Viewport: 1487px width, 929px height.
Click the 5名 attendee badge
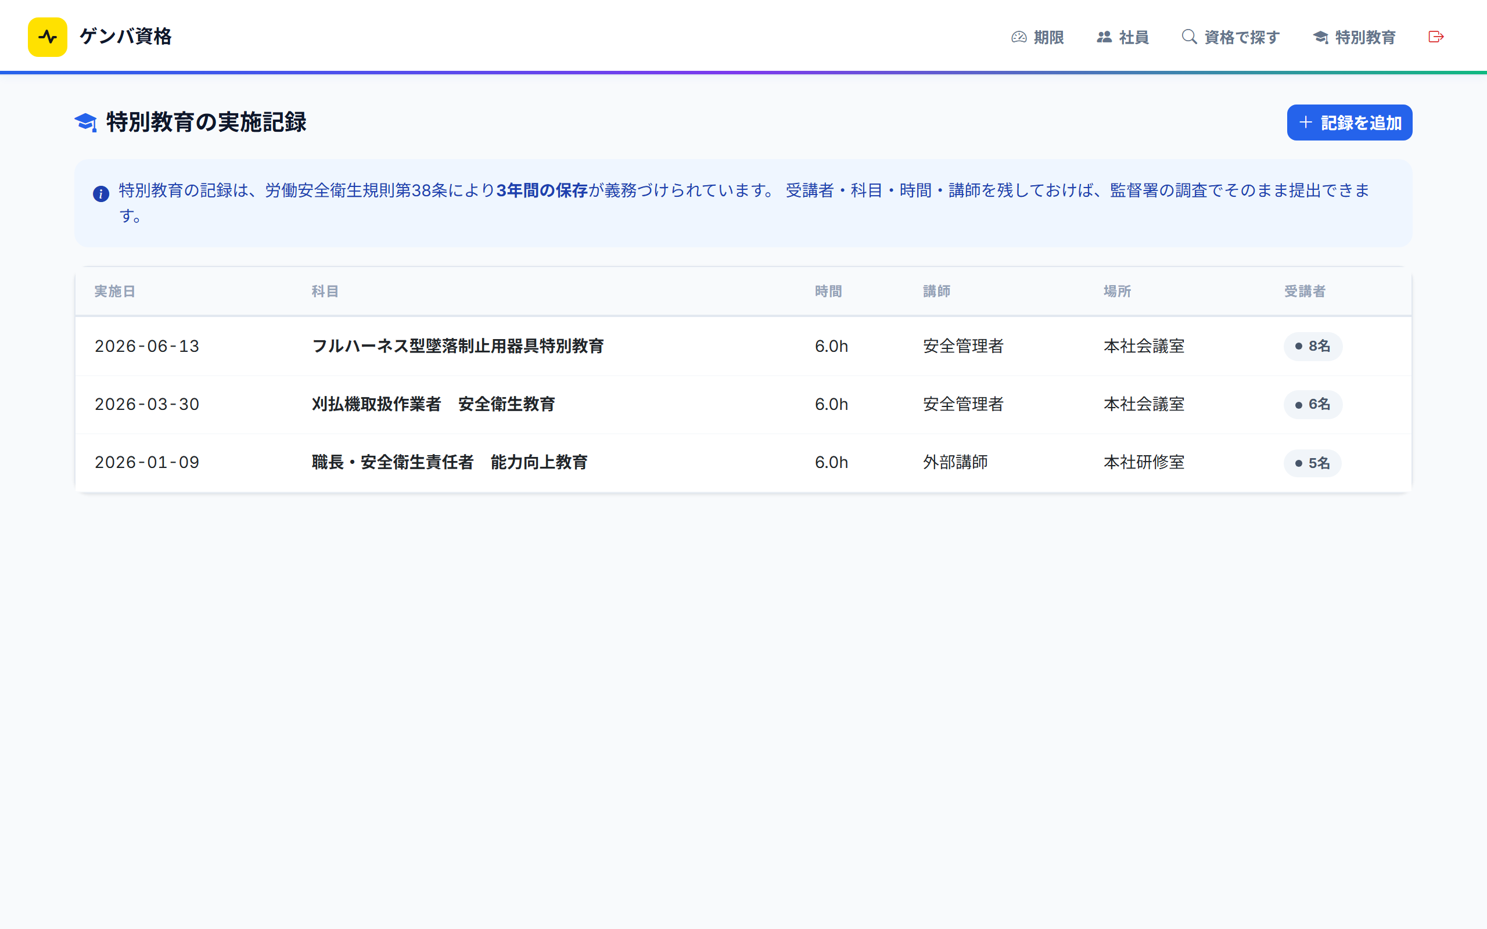pos(1312,463)
